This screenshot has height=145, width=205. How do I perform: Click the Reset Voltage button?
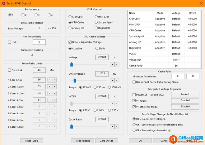point(82,141)
